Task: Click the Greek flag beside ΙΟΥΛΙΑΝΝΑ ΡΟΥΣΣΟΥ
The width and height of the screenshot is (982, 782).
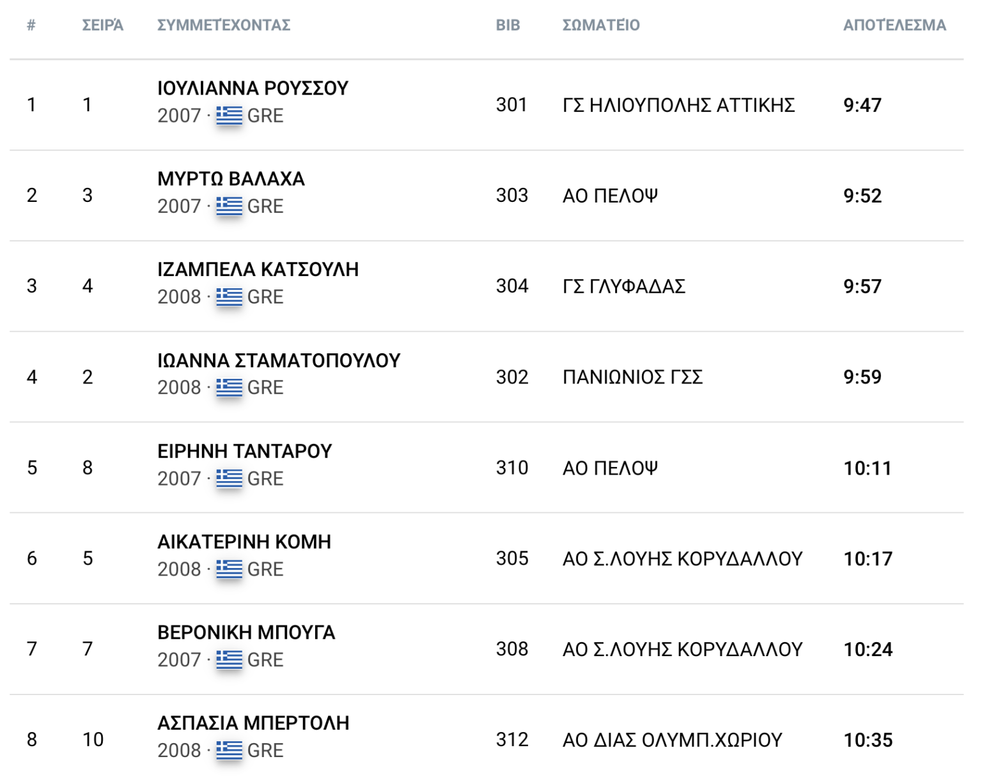Action: [x=229, y=116]
